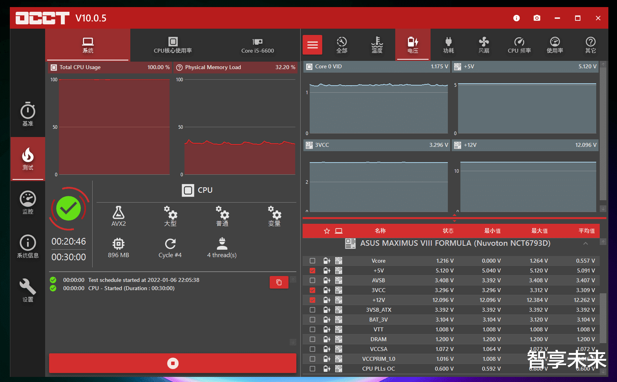617x382 pixels.
Task: Uncheck the 3VCC graph checkbox
Action: tap(312, 290)
